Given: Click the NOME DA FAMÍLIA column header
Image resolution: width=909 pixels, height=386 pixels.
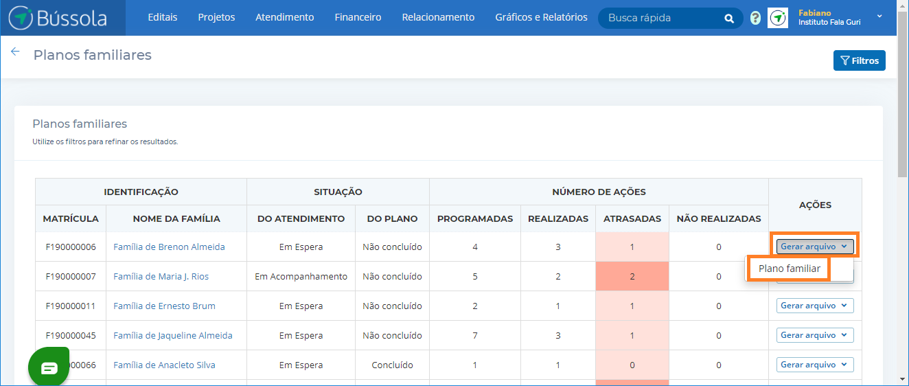Looking at the screenshot, I should [x=176, y=218].
